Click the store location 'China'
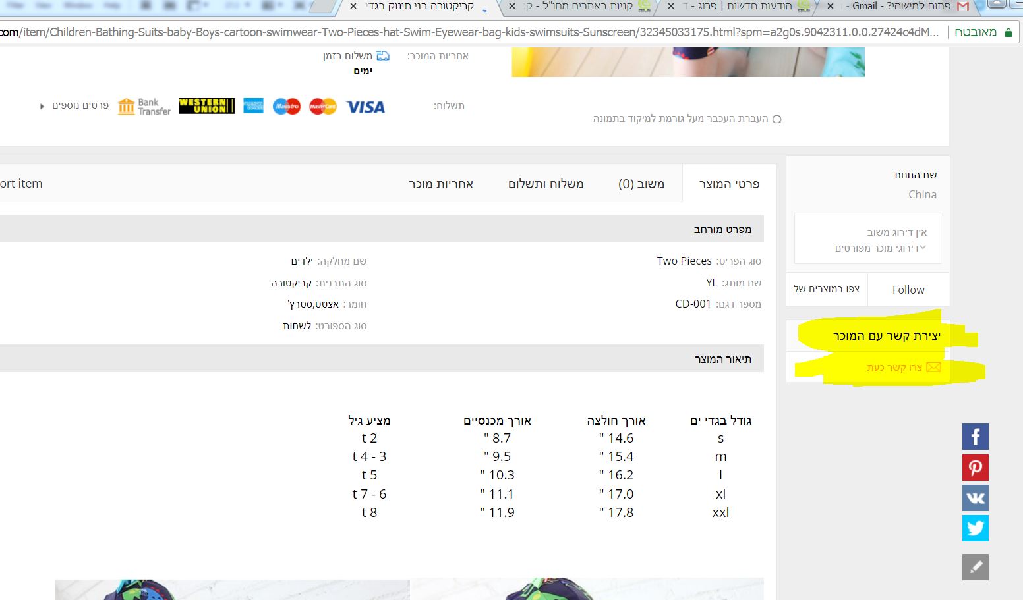1023x600 pixels. (x=922, y=194)
